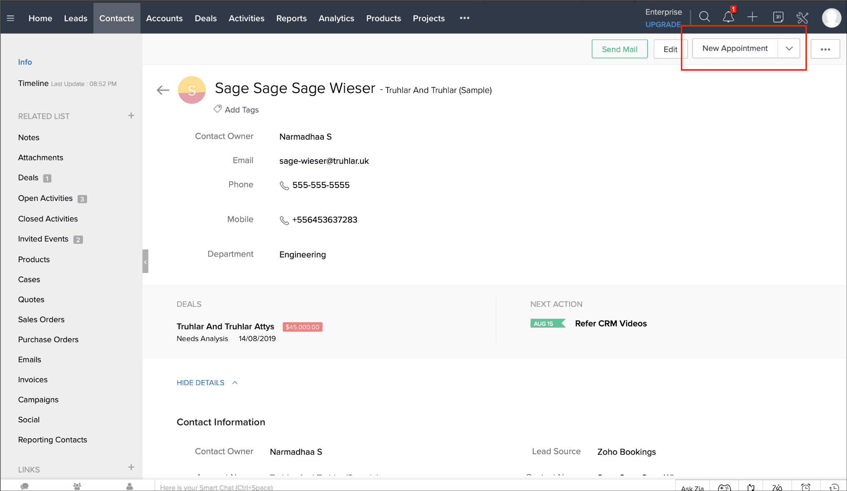The width and height of the screenshot is (847, 491).
Task: Click phone icon next to 555-555-5555
Action: coord(284,185)
